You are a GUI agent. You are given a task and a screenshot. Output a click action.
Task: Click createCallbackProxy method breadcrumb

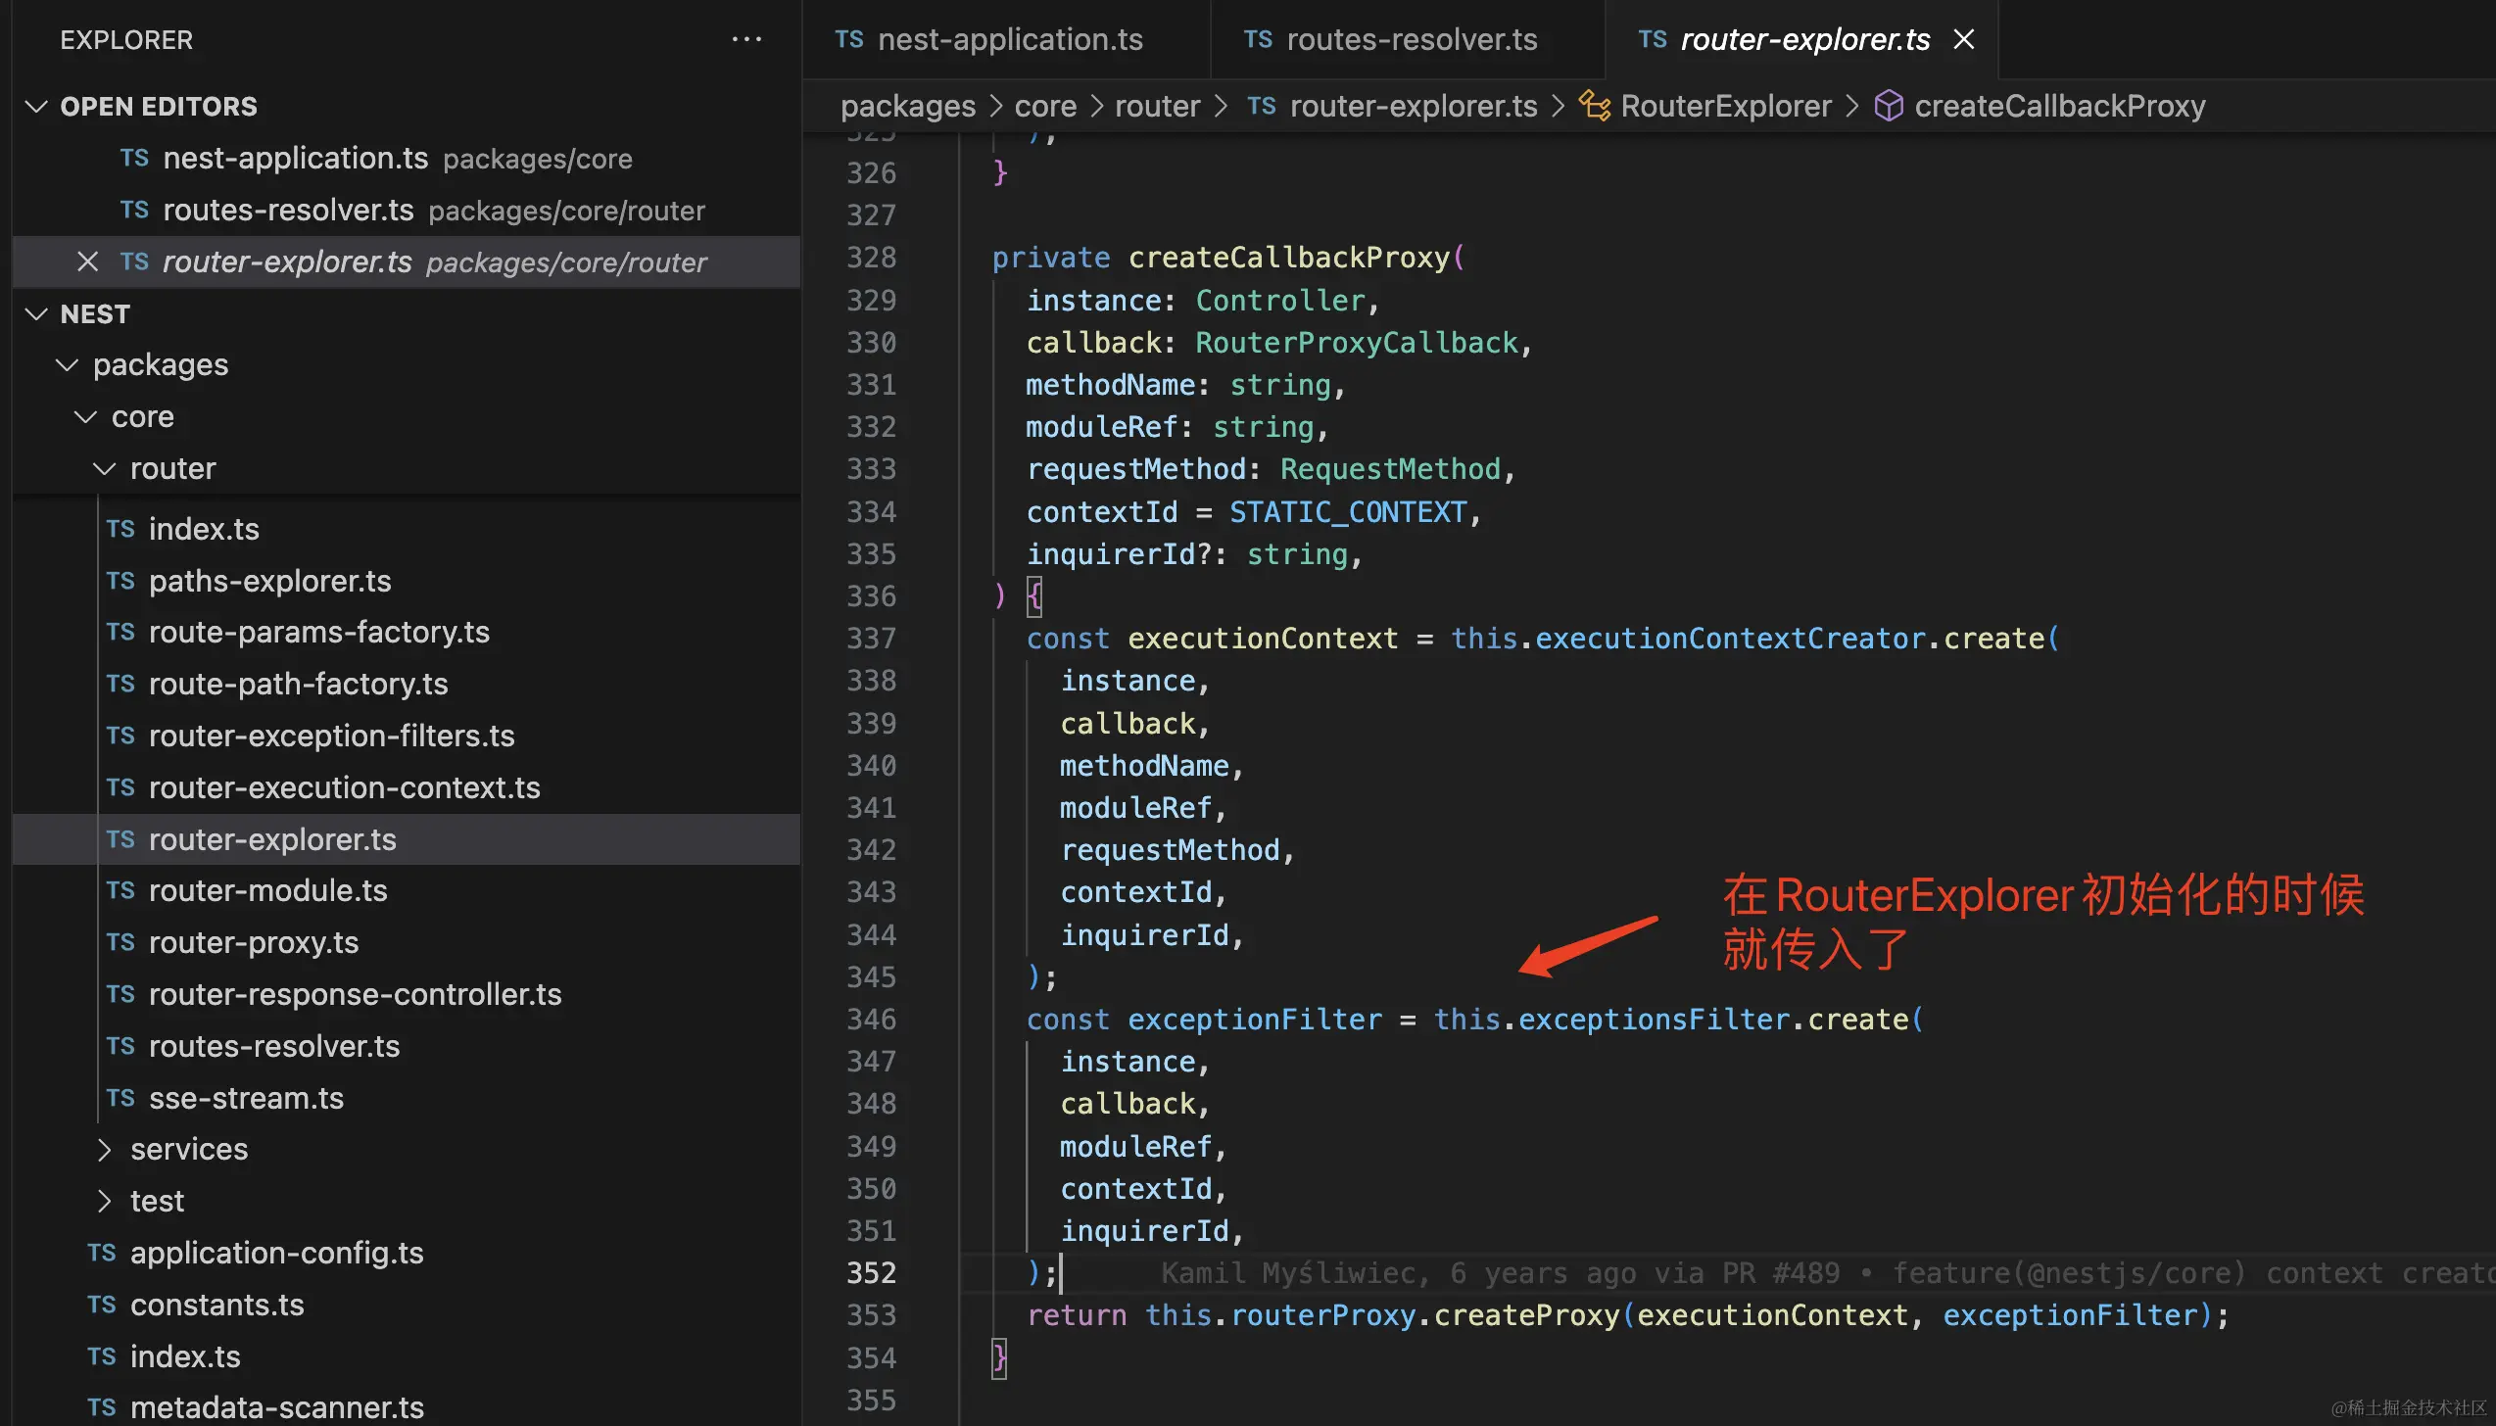(x=2060, y=106)
